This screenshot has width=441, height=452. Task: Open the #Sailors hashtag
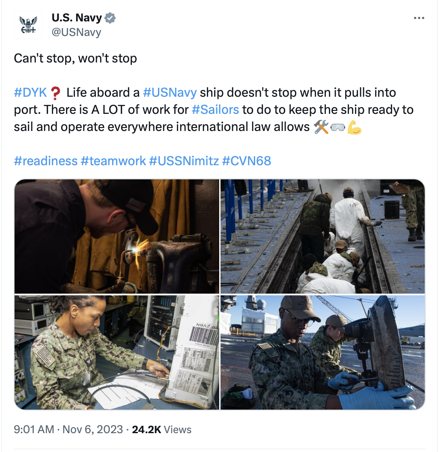pos(215,110)
